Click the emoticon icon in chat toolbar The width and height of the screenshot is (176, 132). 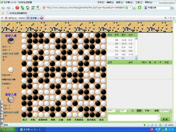click(x=133, y=111)
